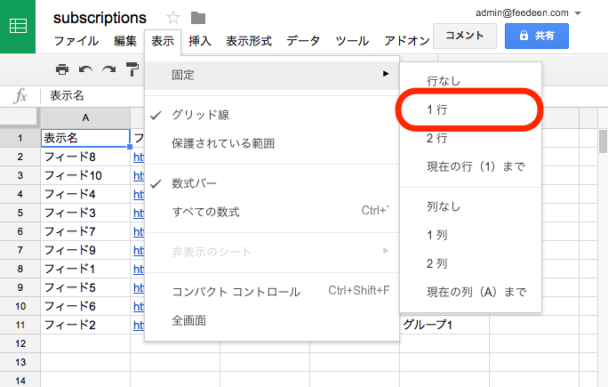Choose 列なし to unfreeze columns

click(x=471, y=206)
